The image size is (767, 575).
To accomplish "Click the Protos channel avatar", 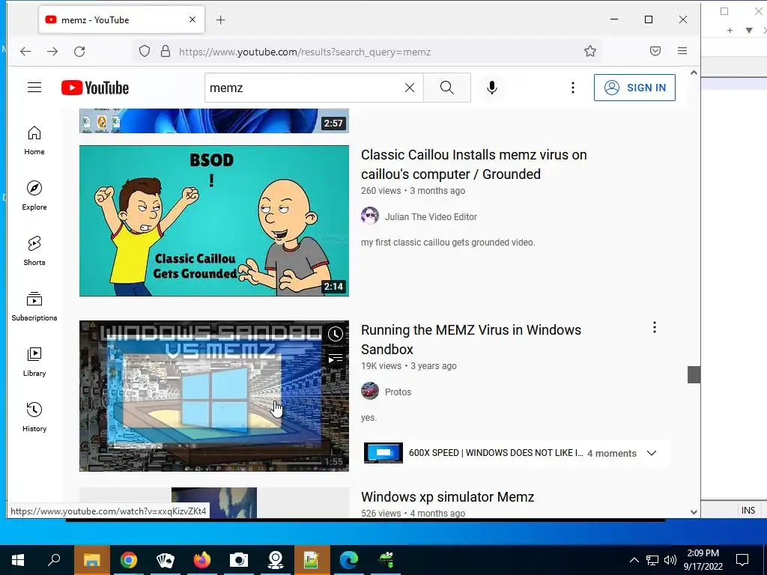I will coord(370,391).
